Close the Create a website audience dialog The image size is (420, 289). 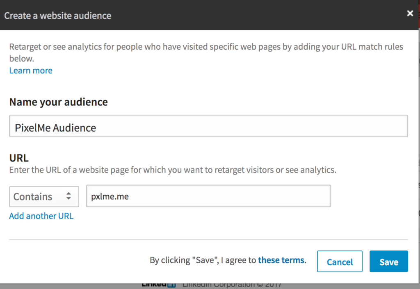[x=410, y=14]
